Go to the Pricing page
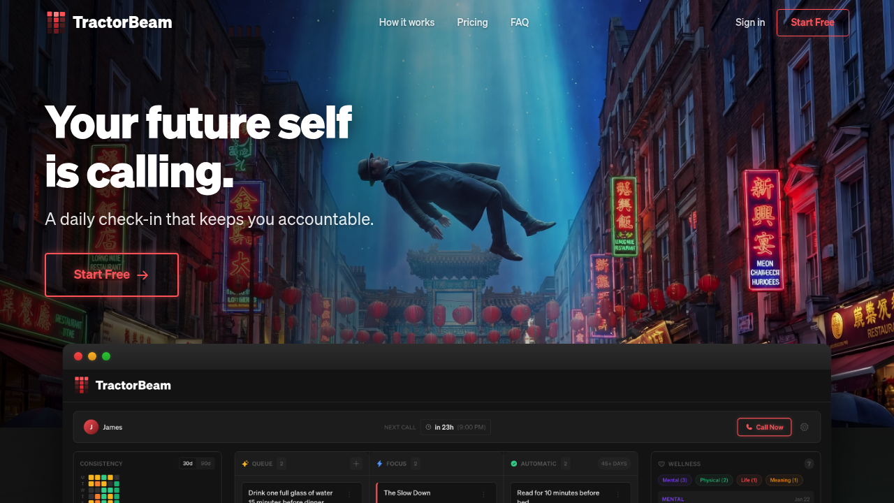The height and width of the screenshot is (503, 894). coord(472,22)
